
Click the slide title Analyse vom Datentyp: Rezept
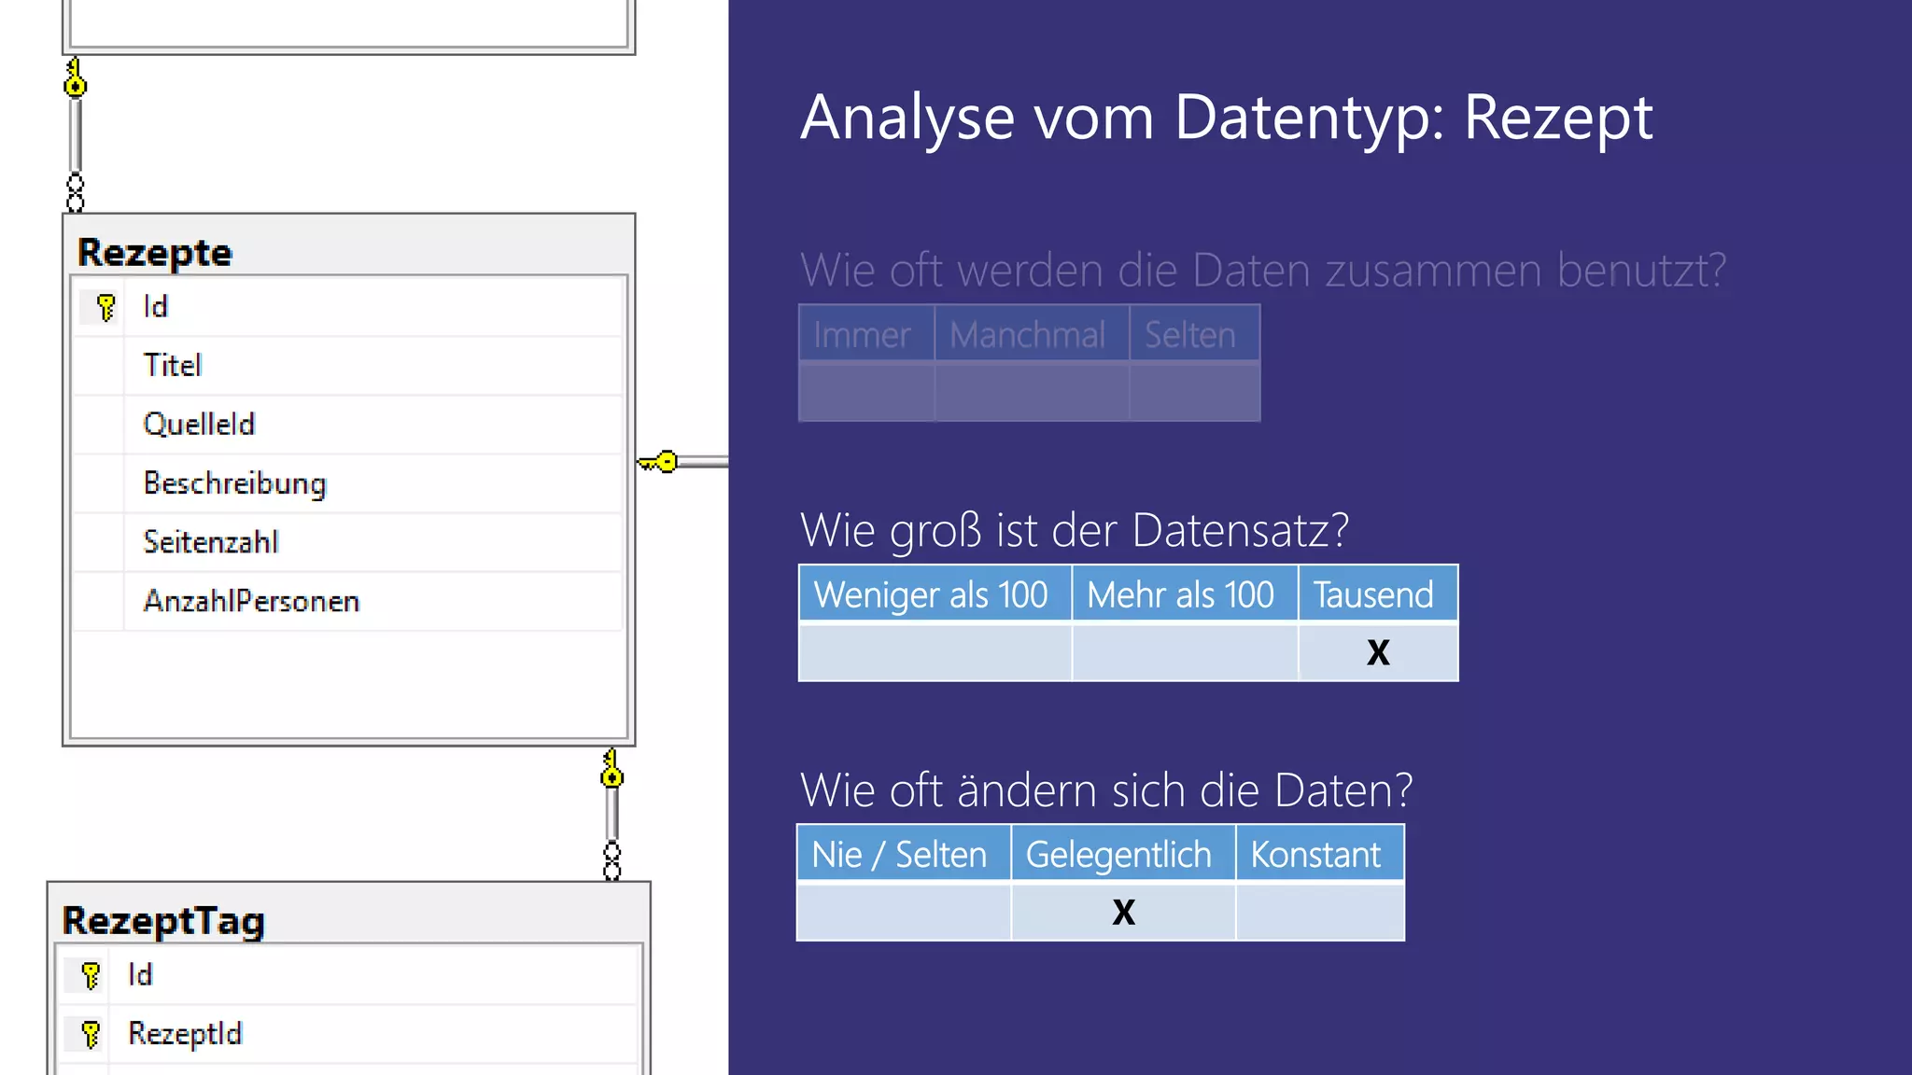click(x=1227, y=119)
